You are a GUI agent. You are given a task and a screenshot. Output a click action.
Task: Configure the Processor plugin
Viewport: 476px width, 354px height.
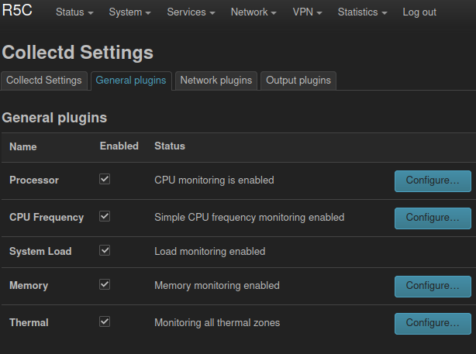433,180
